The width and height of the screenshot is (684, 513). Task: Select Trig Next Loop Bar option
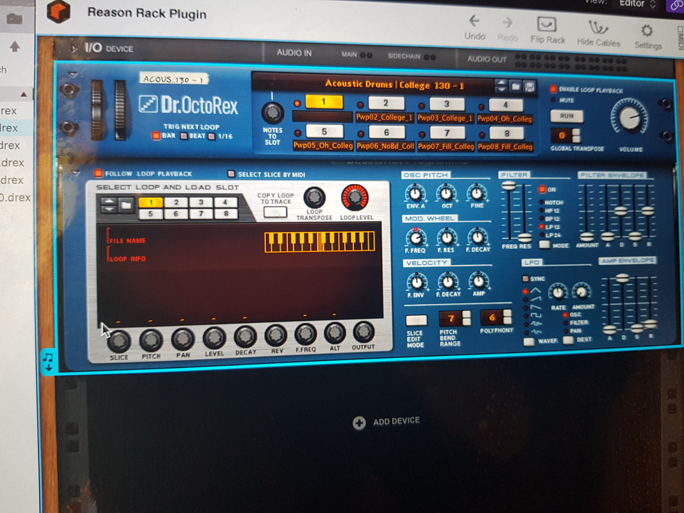click(x=156, y=136)
